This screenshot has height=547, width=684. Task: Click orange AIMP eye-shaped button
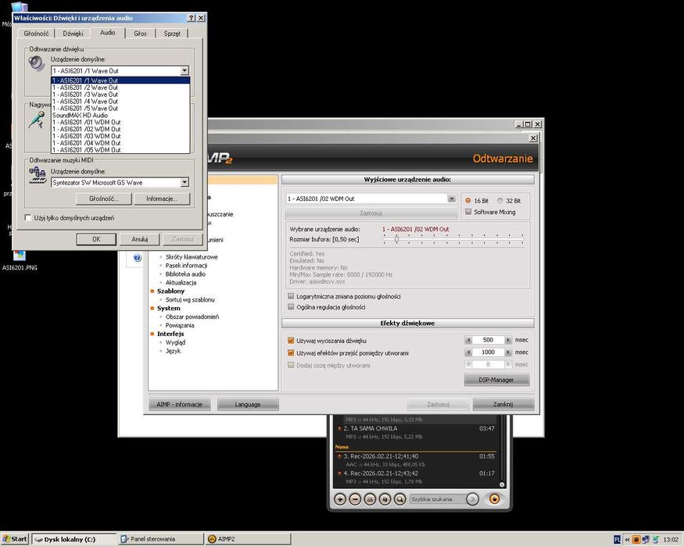click(494, 499)
